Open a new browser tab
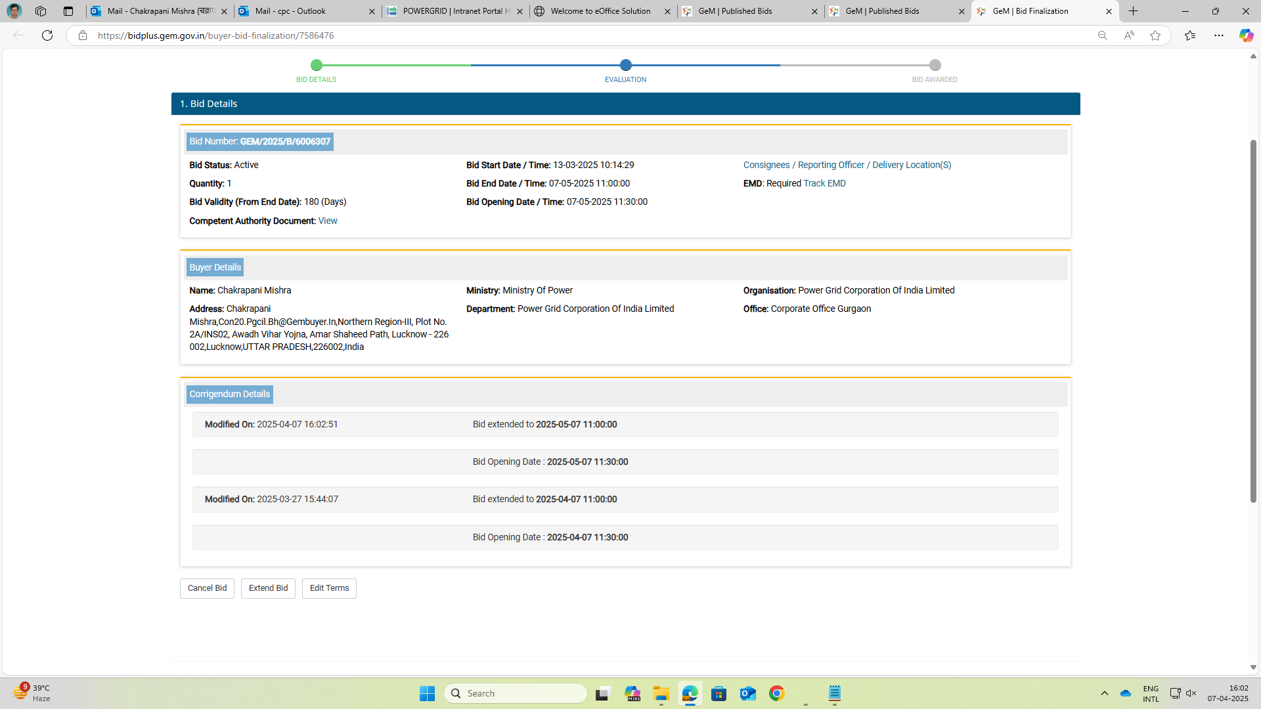This screenshot has height=709, width=1261. coord(1134,11)
